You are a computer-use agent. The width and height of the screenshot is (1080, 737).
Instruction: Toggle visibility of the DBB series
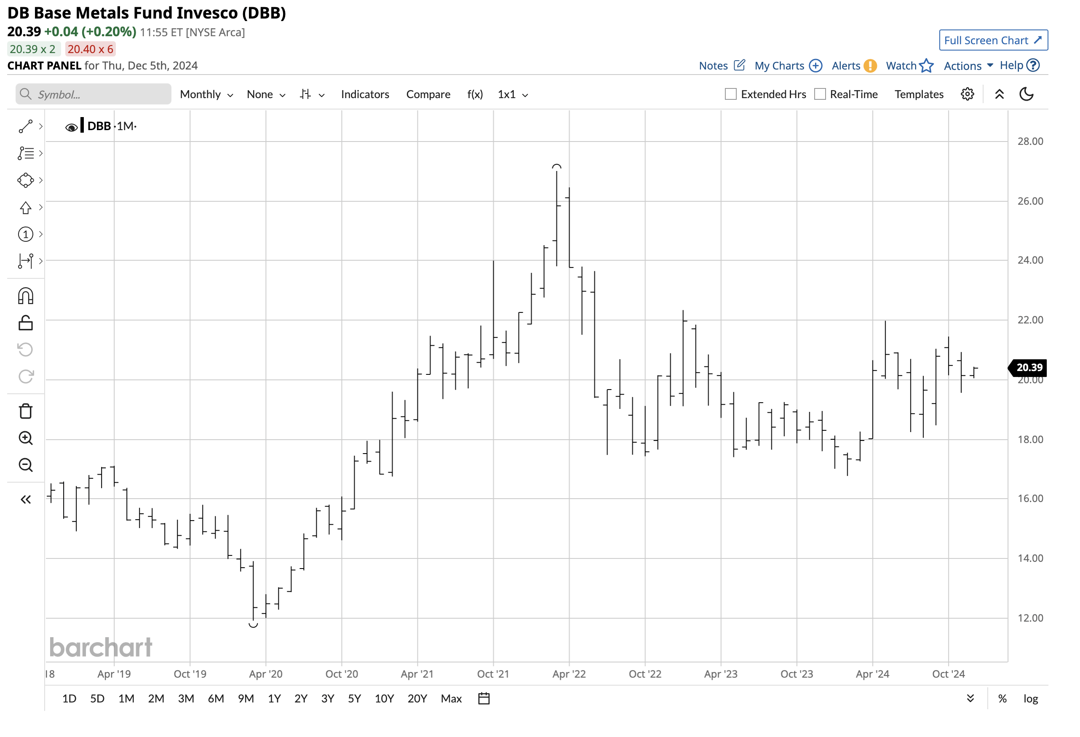coord(71,126)
